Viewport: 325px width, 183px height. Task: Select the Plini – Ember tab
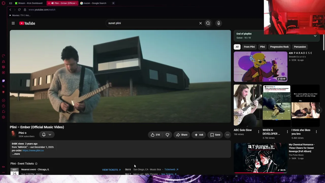[62, 3]
